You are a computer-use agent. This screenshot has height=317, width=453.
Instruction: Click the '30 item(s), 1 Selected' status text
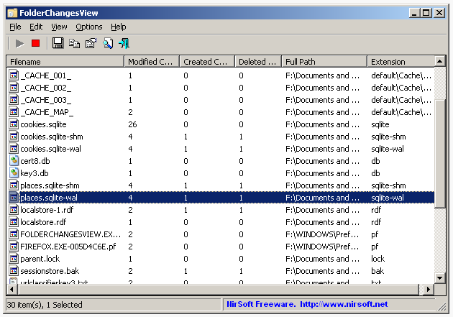45,305
